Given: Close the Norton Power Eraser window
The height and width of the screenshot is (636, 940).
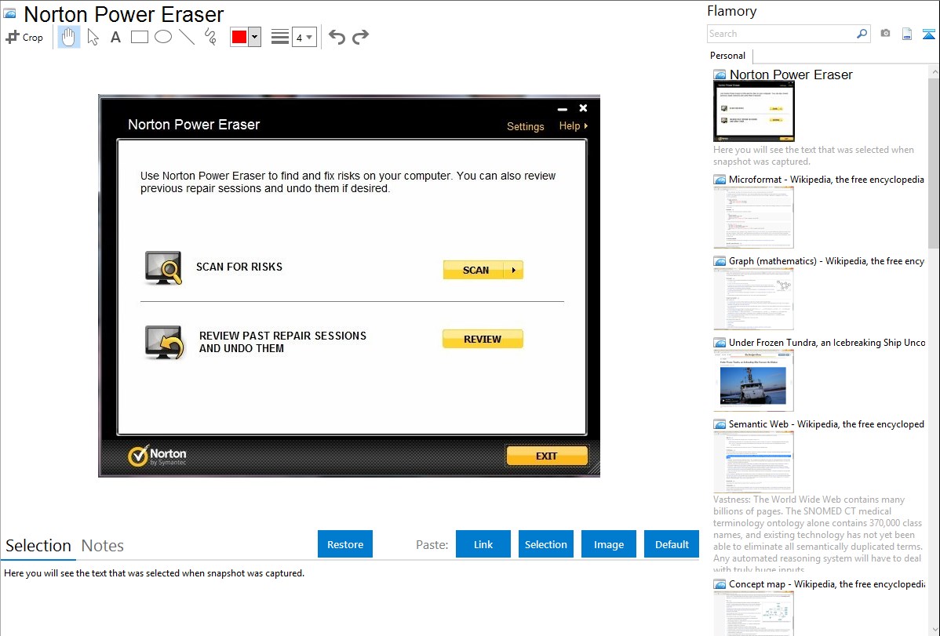Looking at the screenshot, I should click(583, 108).
